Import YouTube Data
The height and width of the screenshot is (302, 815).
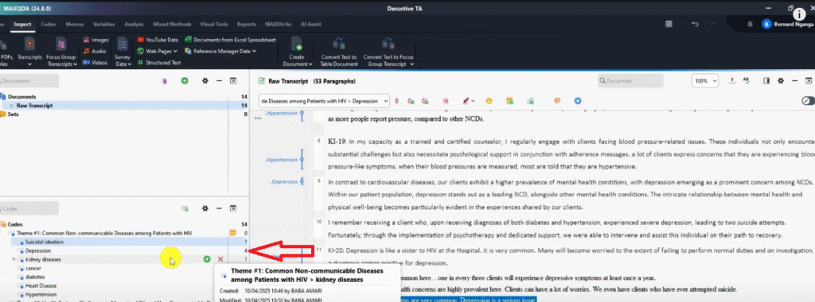tap(158, 40)
